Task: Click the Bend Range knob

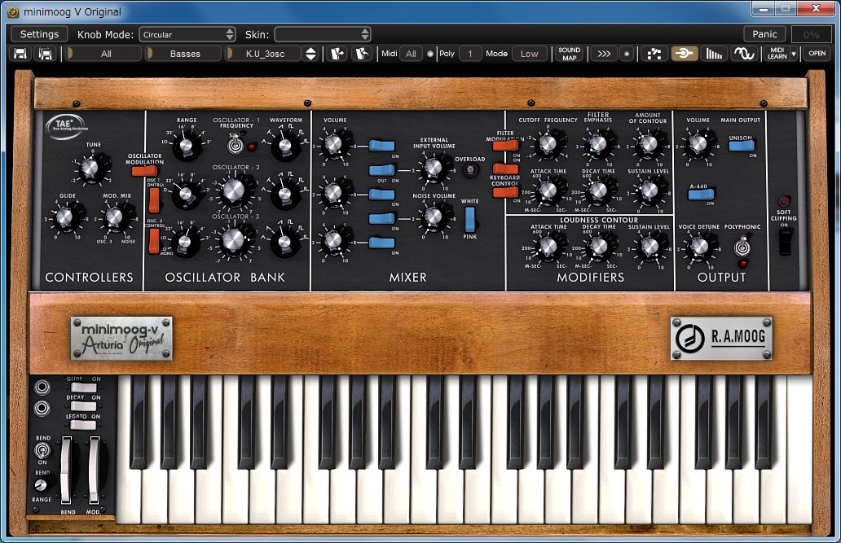Action: tap(41, 485)
